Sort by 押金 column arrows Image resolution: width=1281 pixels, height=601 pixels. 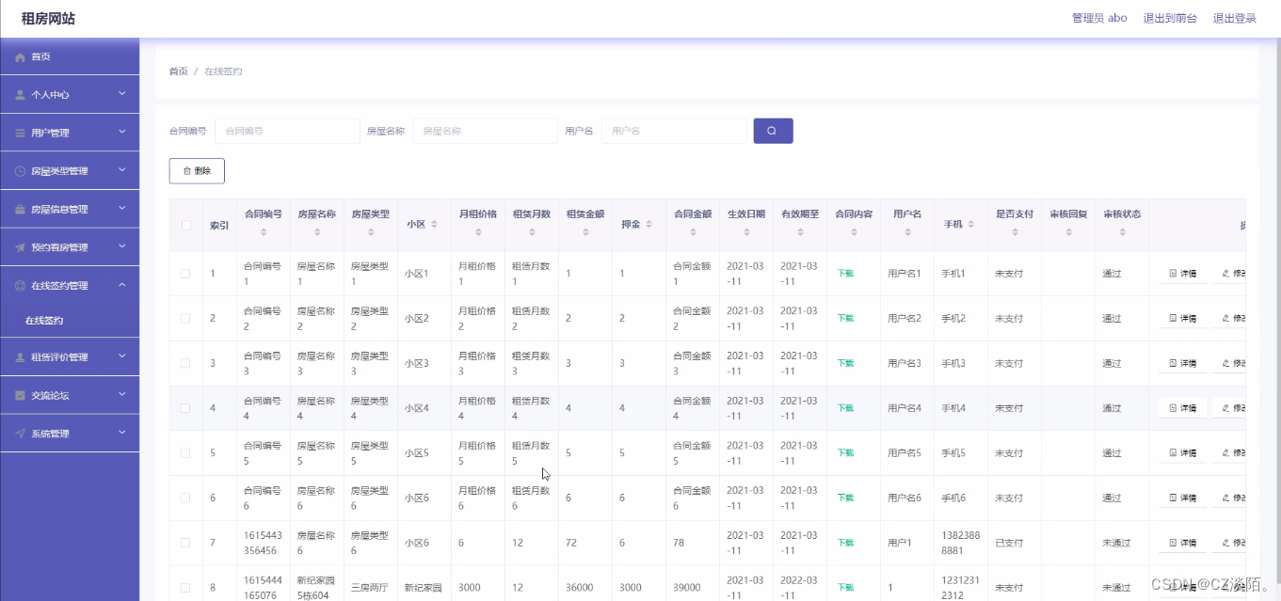click(649, 225)
